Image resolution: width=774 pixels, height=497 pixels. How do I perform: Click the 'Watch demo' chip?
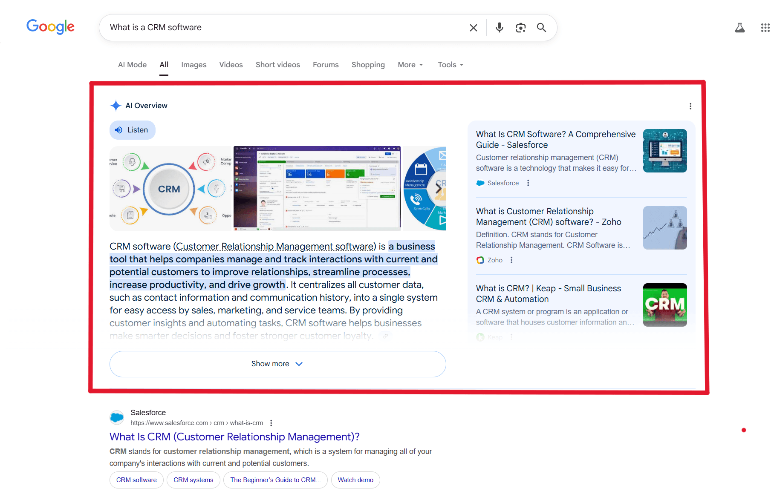pos(355,480)
